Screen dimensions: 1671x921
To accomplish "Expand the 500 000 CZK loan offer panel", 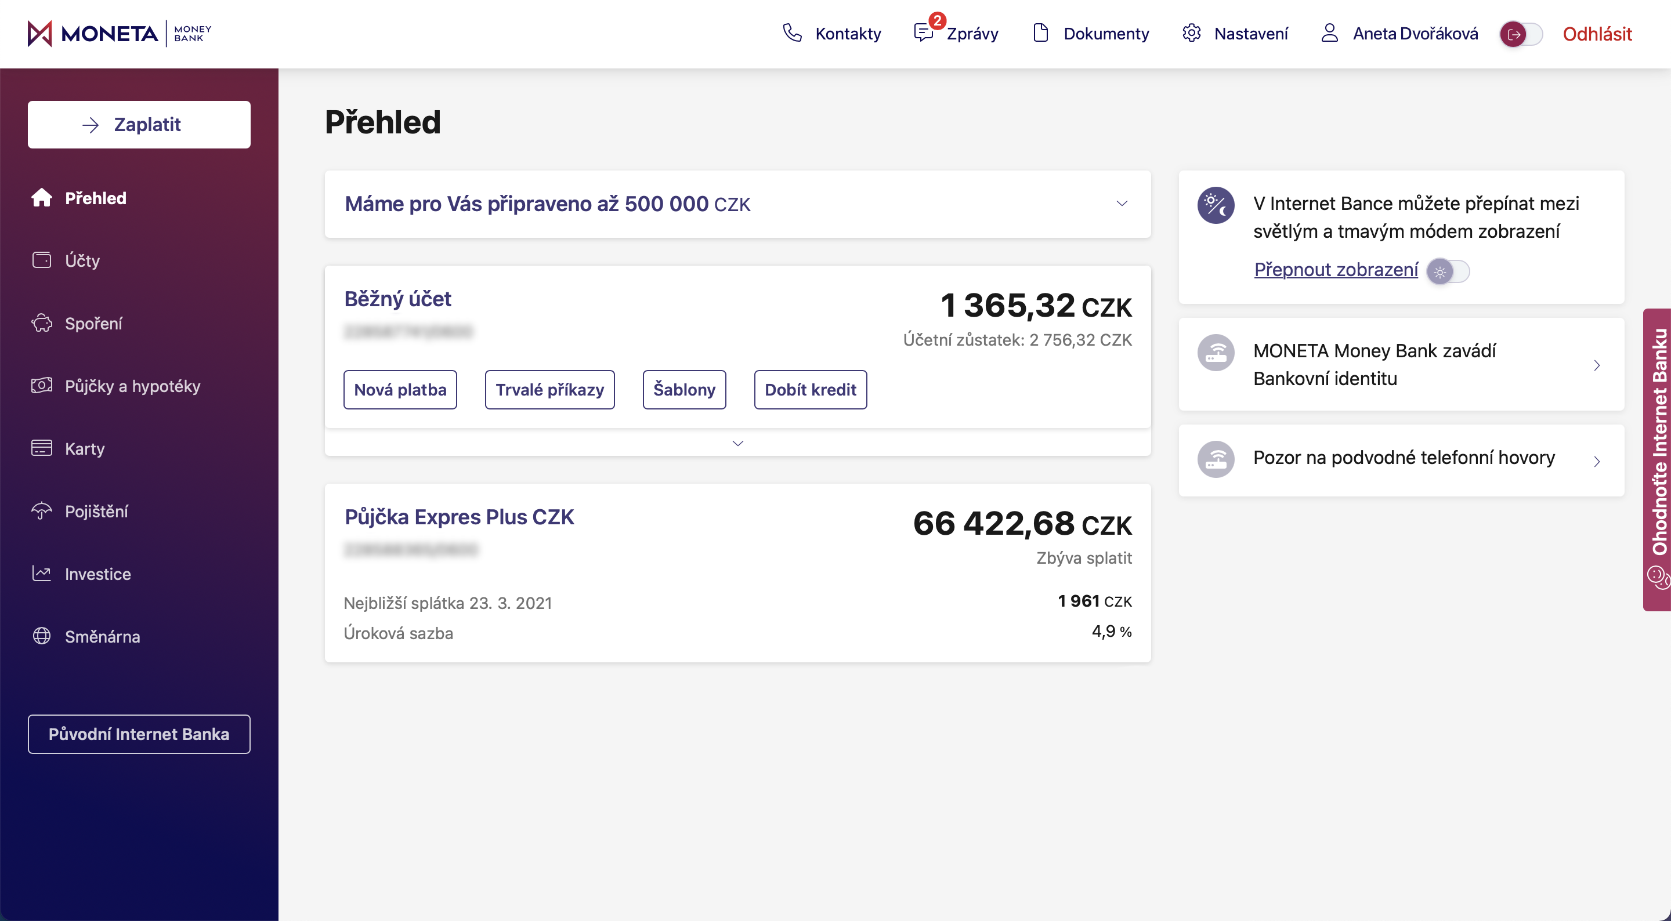I will (x=1122, y=204).
